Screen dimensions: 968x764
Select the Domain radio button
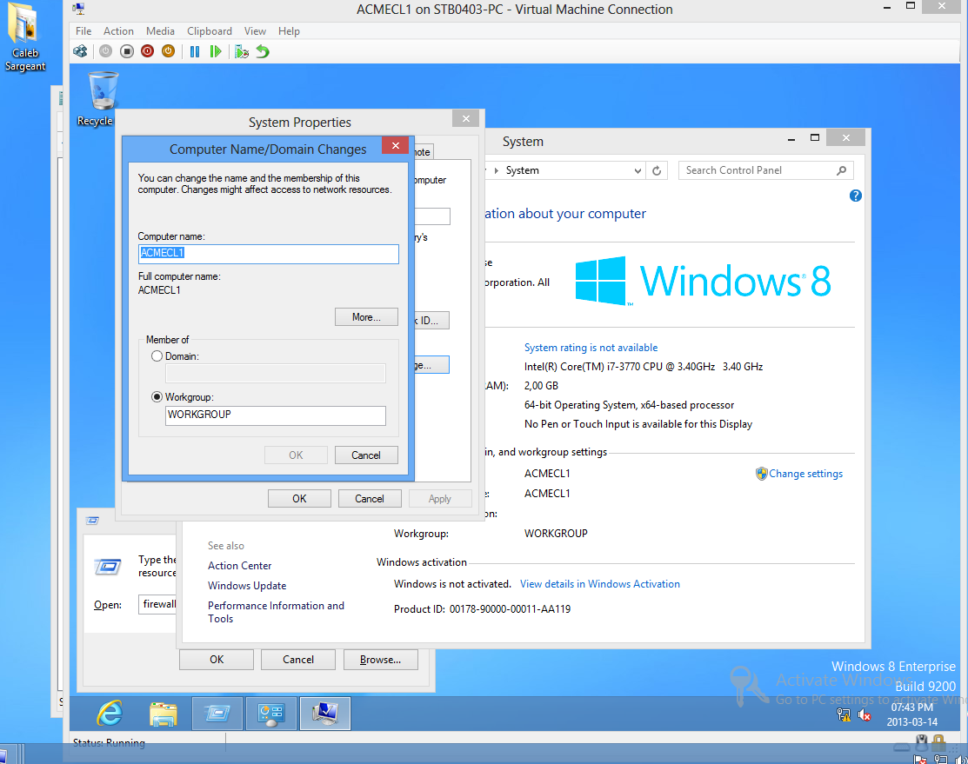pyautogui.click(x=157, y=356)
